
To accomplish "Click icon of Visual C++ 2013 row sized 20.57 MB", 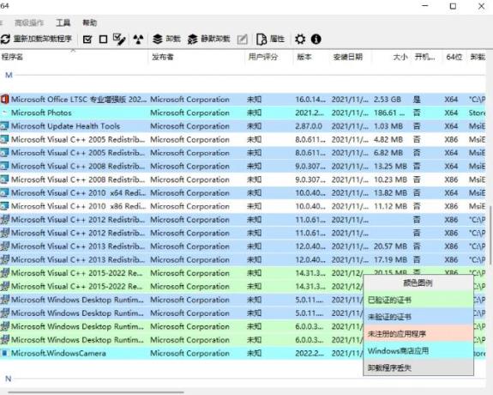I will [x=4, y=246].
